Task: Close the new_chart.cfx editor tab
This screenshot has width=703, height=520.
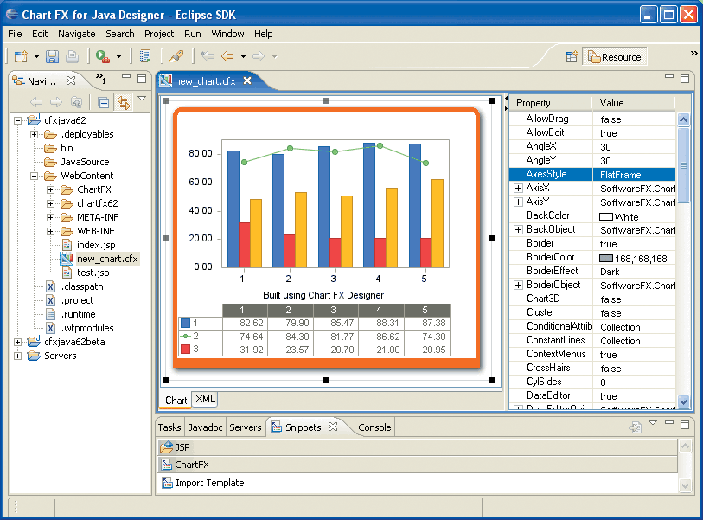Action: [247, 80]
